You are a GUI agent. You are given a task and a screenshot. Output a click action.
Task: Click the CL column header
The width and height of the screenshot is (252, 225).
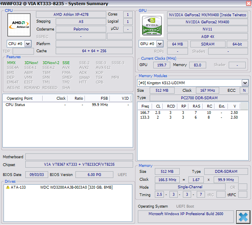click(157, 106)
